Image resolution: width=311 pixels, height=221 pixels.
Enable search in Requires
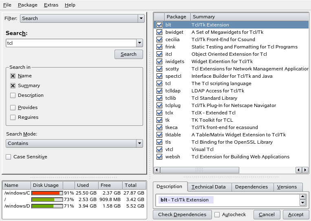coord(13,117)
